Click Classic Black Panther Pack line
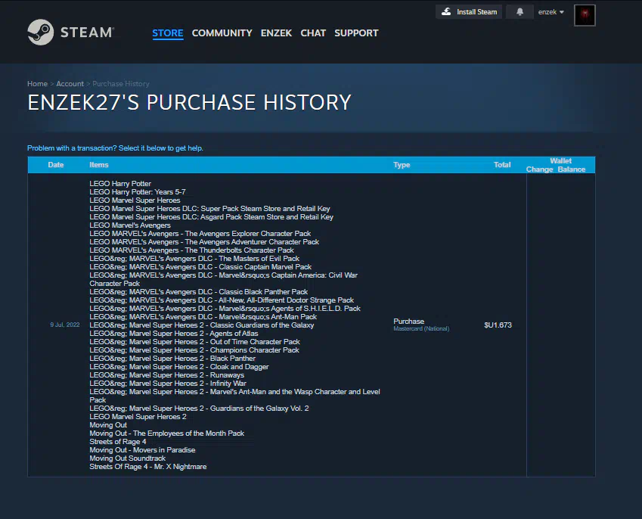 point(198,292)
